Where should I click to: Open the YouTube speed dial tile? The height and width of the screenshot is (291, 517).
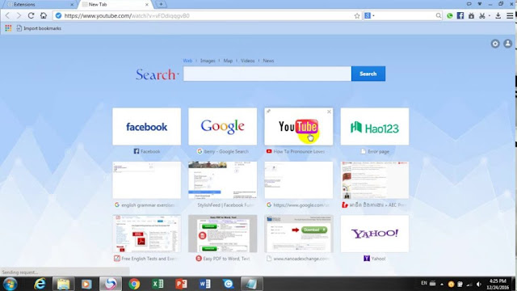coord(298,126)
